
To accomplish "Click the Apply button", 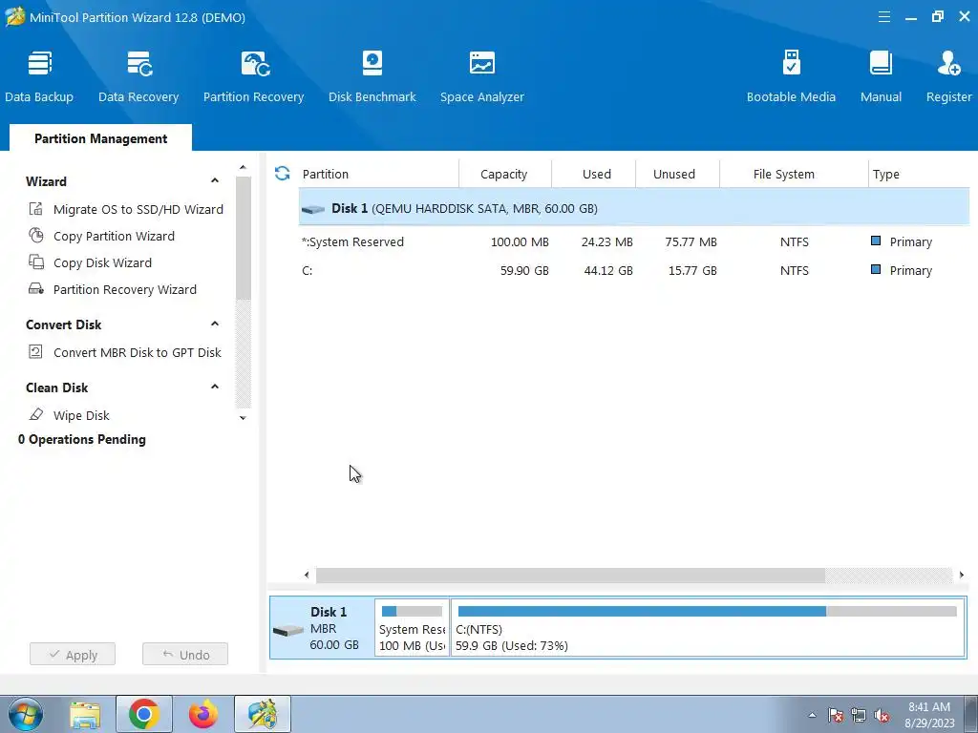I will click(x=73, y=655).
